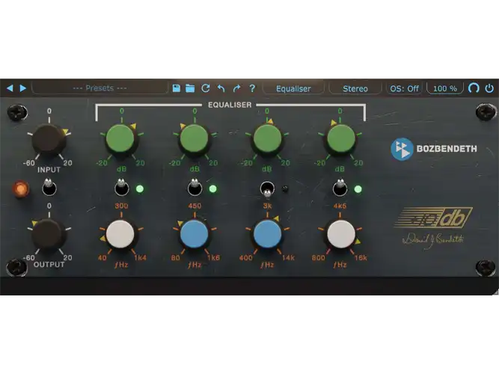Load the next preset with right arrow
Image resolution: width=499 pixels, height=374 pixels.
pyautogui.click(x=23, y=88)
